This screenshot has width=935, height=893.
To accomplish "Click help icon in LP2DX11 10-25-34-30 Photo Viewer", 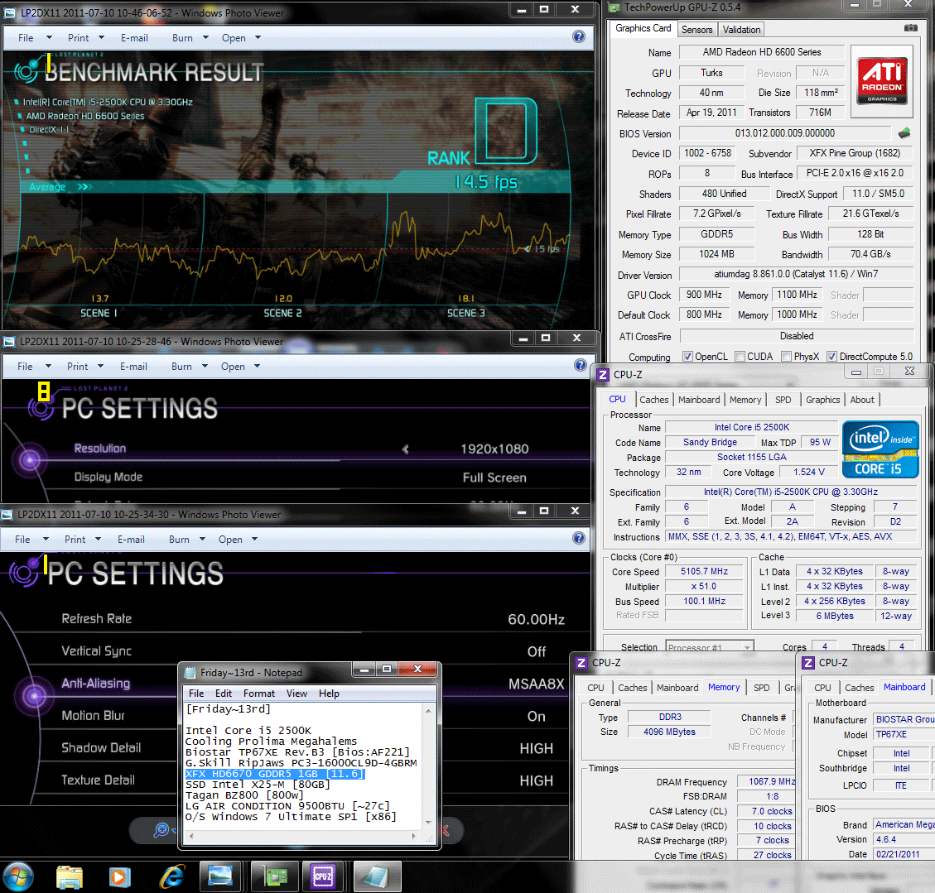I will pyautogui.click(x=578, y=538).
